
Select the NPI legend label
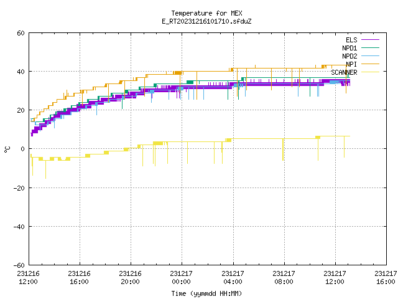[x=351, y=64]
